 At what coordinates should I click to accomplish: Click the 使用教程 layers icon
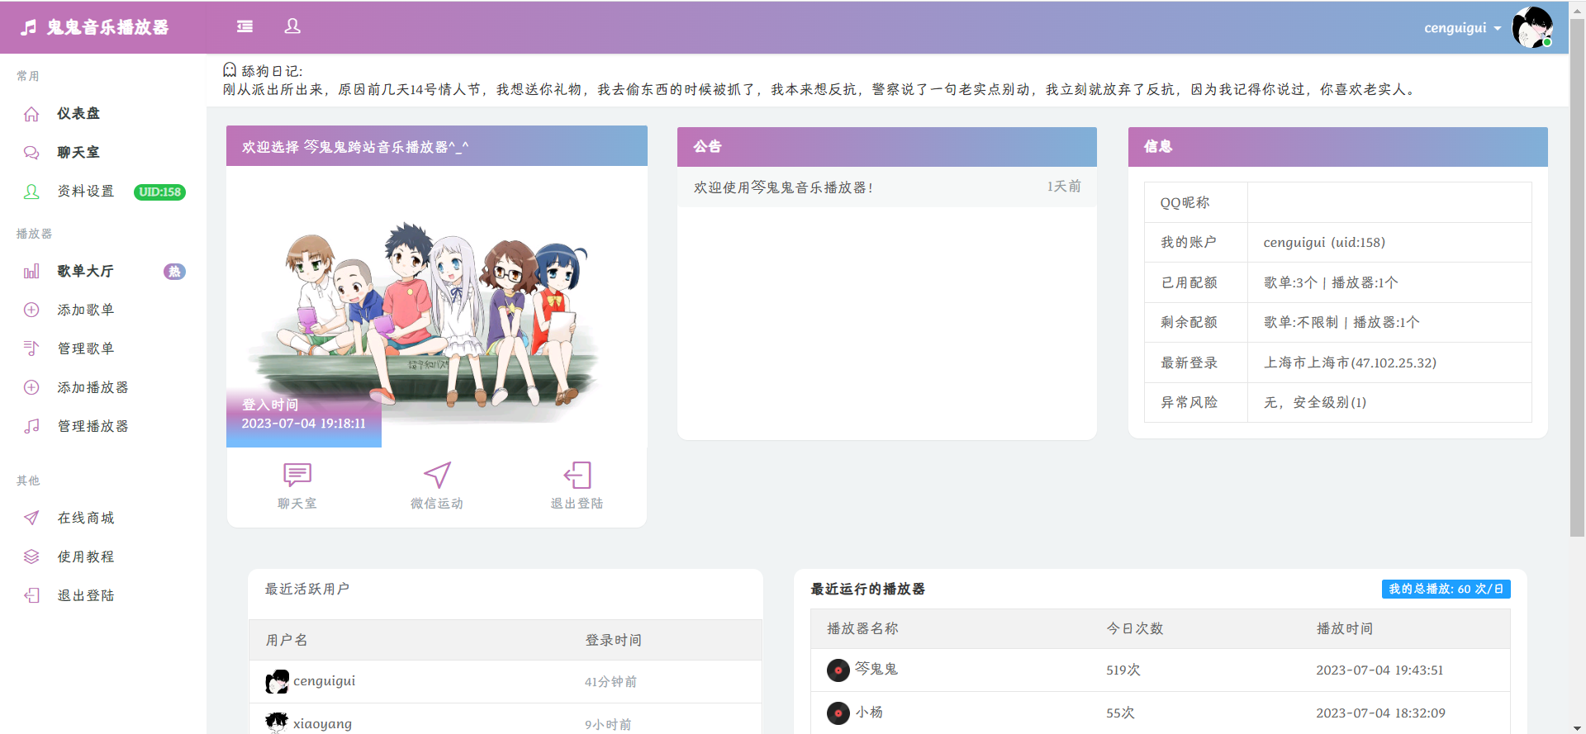31,557
